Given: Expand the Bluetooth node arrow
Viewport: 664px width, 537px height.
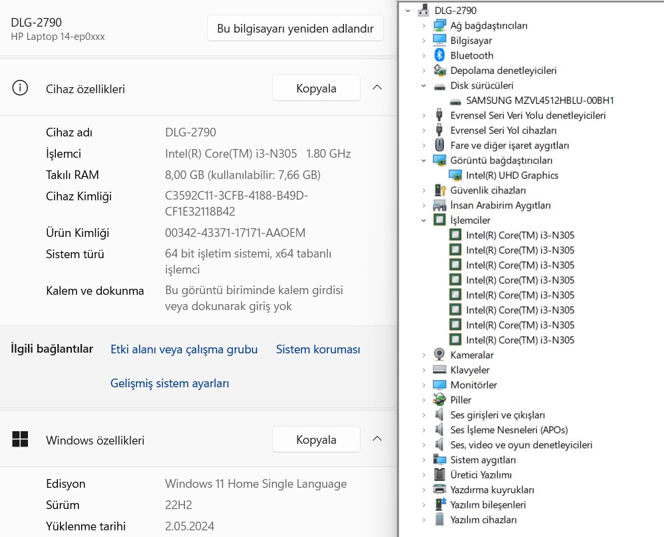Looking at the screenshot, I should pos(423,55).
